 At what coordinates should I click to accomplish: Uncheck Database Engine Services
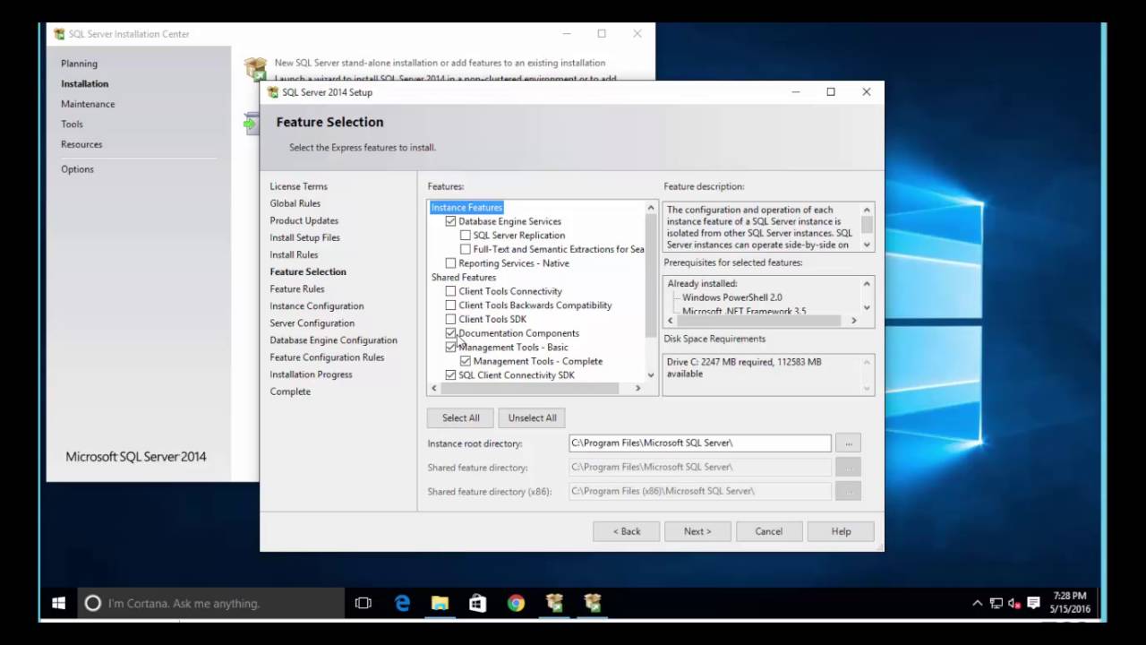450,221
